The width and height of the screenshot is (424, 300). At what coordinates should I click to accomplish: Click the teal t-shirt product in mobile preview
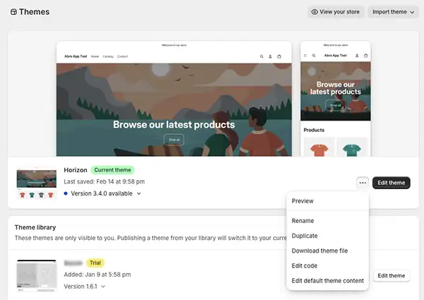pos(351,148)
